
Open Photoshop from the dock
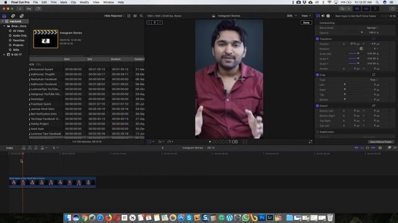[262, 217]
